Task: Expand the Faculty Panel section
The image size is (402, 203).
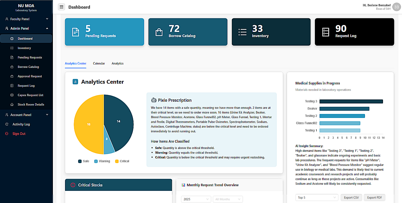Action: (27, 19)
